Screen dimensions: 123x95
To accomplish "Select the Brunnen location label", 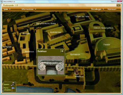I will [x=26, y=34].
